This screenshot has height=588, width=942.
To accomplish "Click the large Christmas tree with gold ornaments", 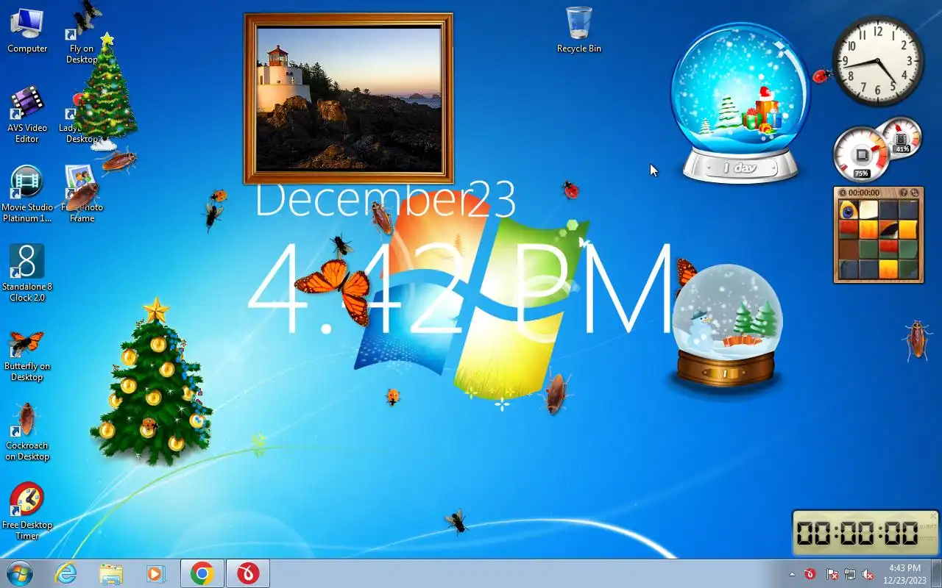I will 152,381.
